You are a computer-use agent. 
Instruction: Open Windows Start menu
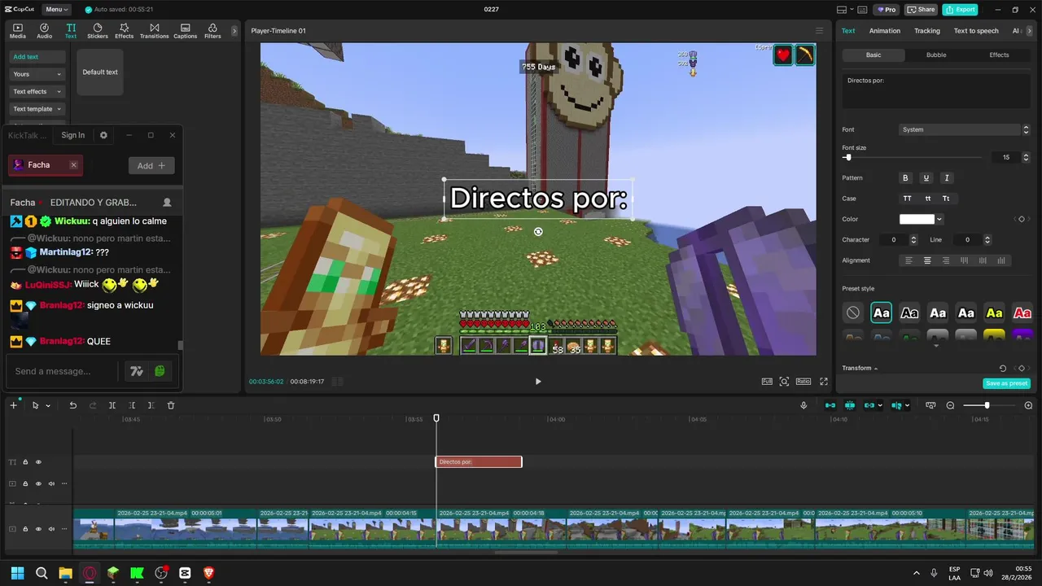coord(17,573)
